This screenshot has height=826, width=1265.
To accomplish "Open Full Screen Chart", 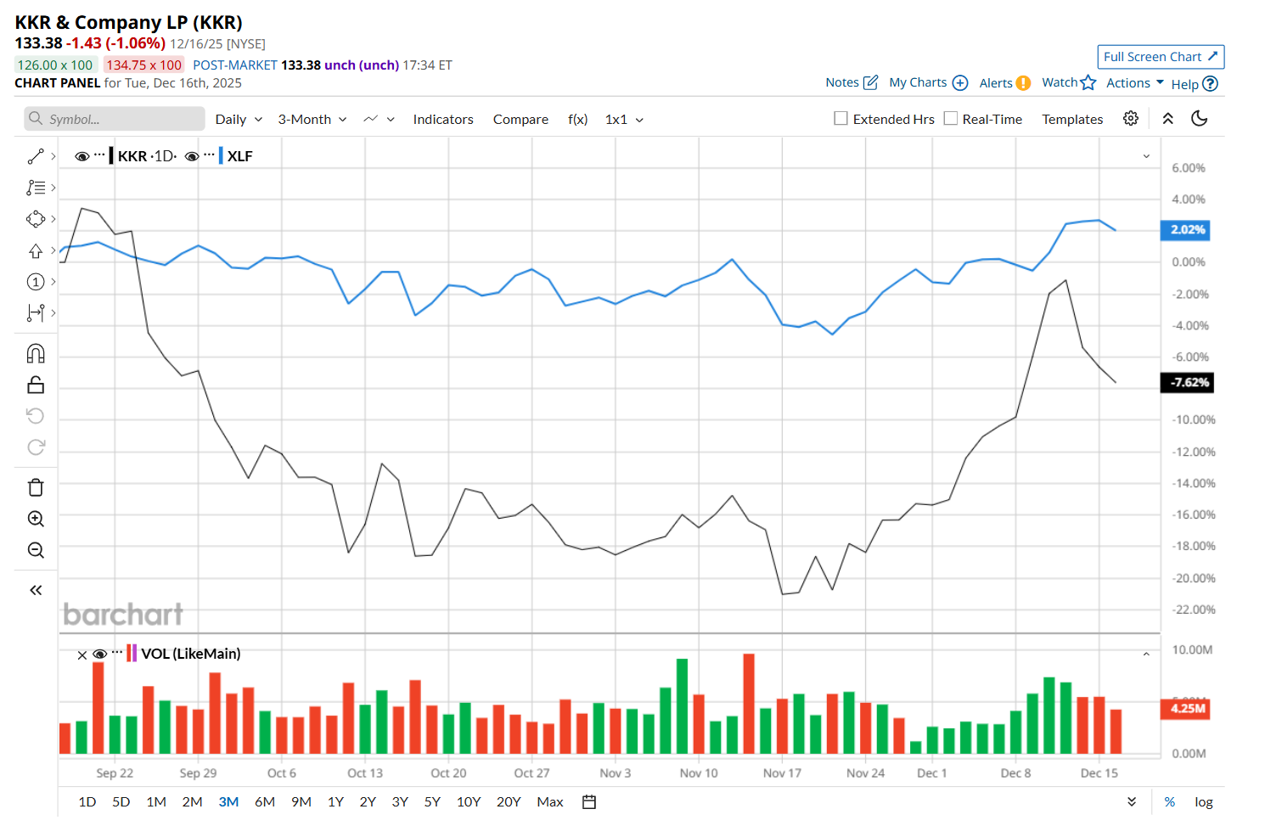I will pyautogui.click(x=1161, y=57).
